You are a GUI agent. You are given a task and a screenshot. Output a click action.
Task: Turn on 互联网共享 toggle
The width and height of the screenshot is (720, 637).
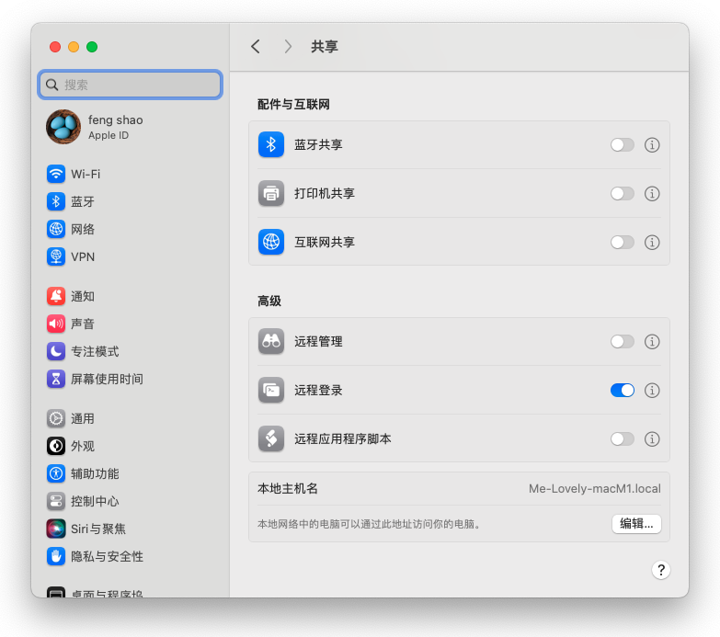pos(623,243)
